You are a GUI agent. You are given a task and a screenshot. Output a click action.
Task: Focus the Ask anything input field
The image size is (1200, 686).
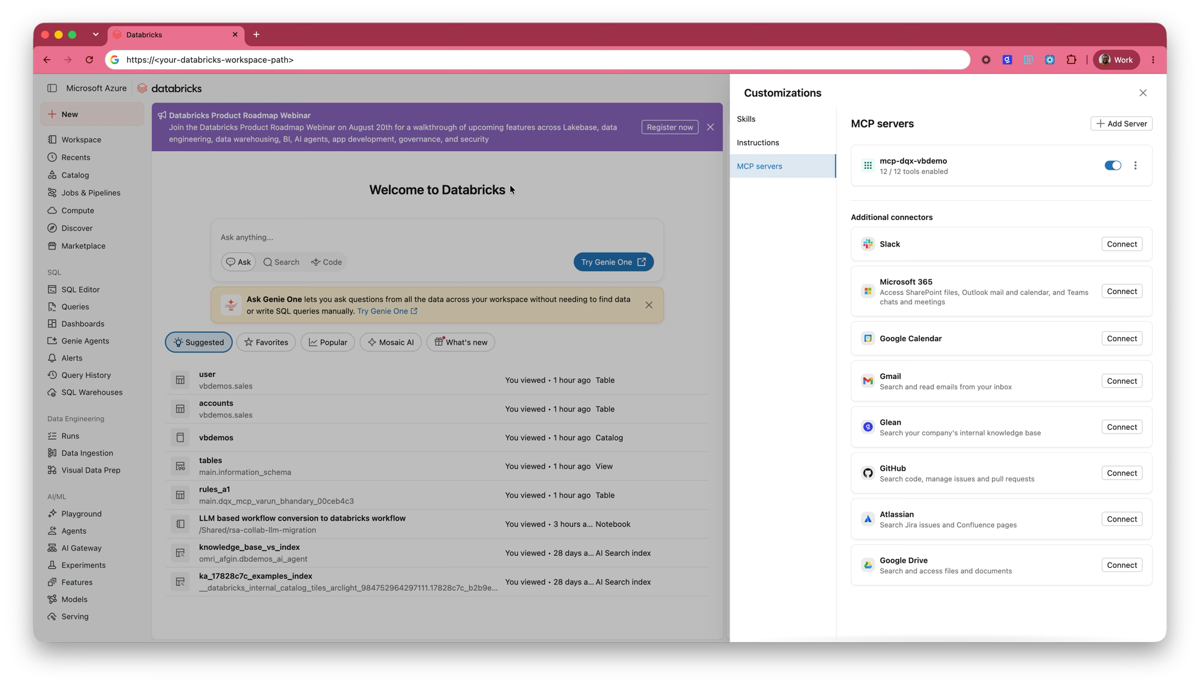[x=437, y=237]
